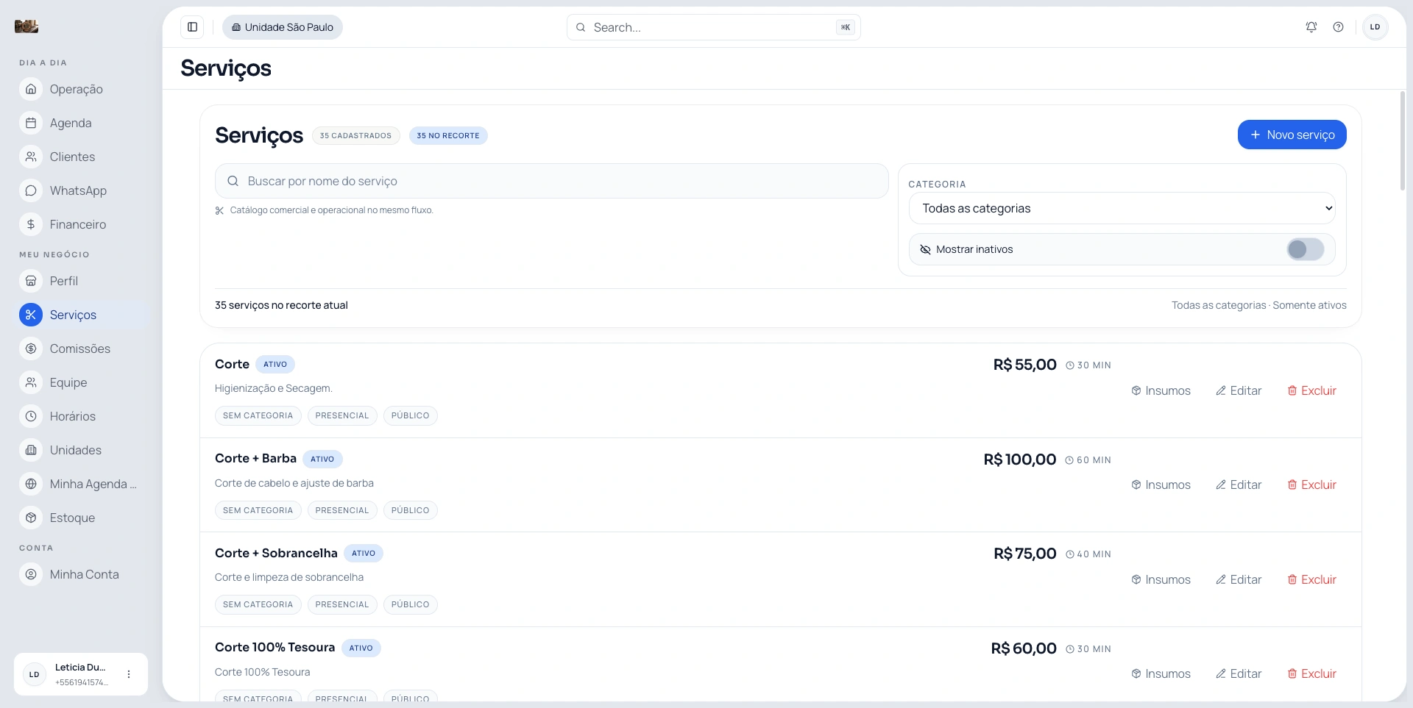Screen dimensions: 1413x708
Task: Click the three-dot menu beside Leticia
Action: 129,674
